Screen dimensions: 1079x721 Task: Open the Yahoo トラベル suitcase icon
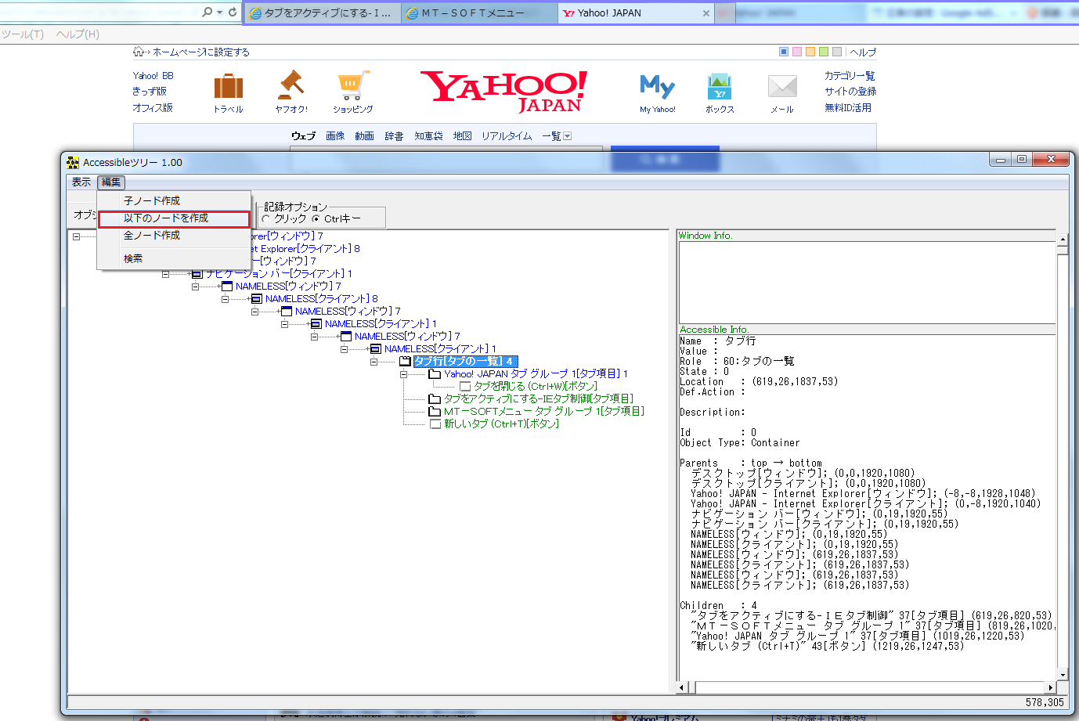[229, 87]
